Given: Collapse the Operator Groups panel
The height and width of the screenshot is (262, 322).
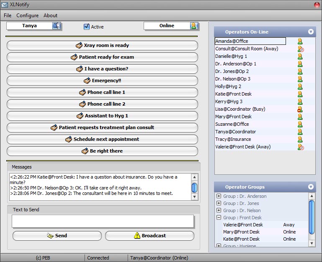Looking at the screenshot, I should 311,187.
